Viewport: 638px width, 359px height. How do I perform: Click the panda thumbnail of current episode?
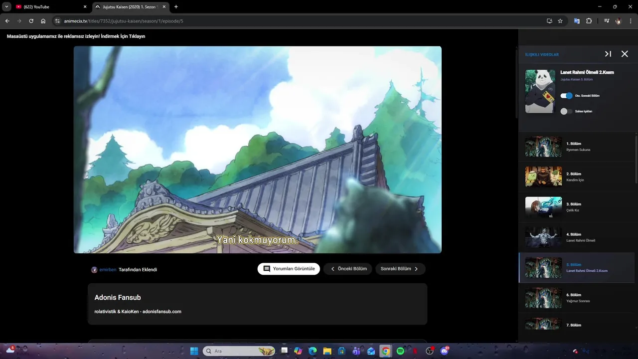point(540,91)
